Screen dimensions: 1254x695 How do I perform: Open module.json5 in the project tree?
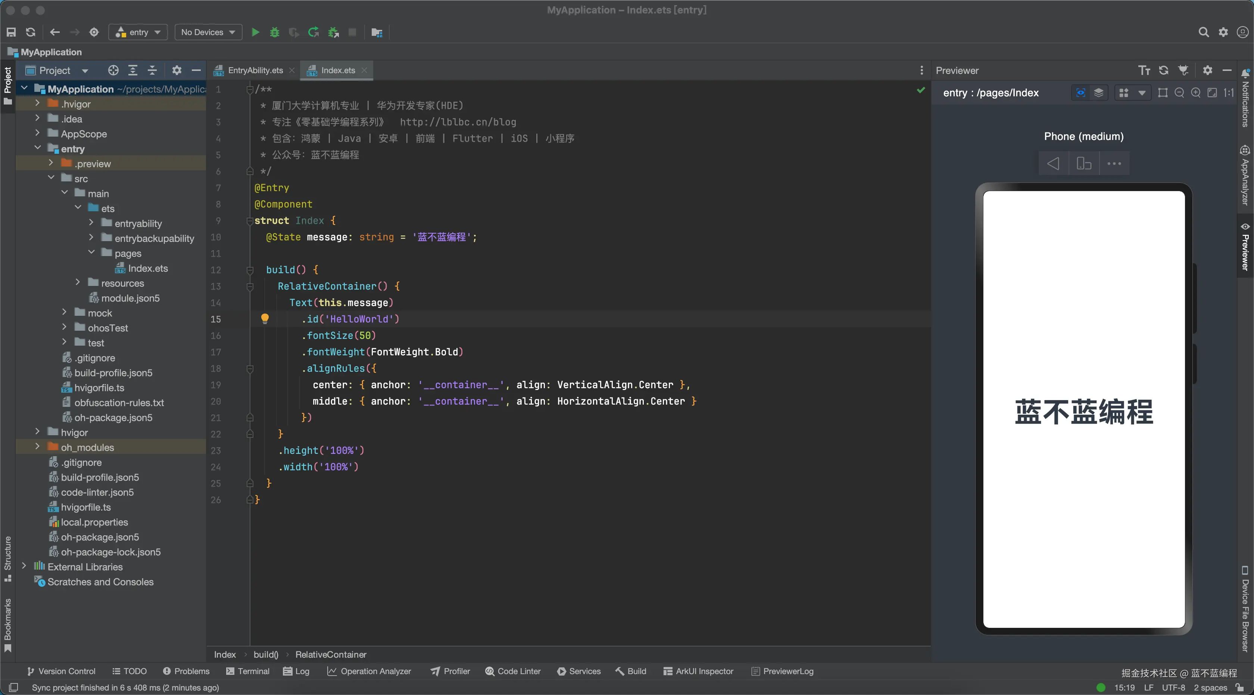point(130,298)
